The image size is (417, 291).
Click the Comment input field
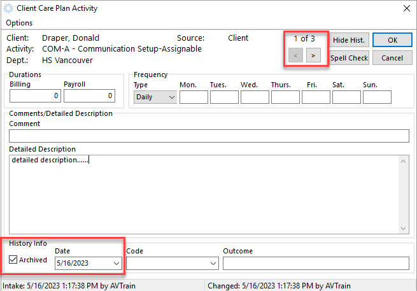(x=209, y=136)
